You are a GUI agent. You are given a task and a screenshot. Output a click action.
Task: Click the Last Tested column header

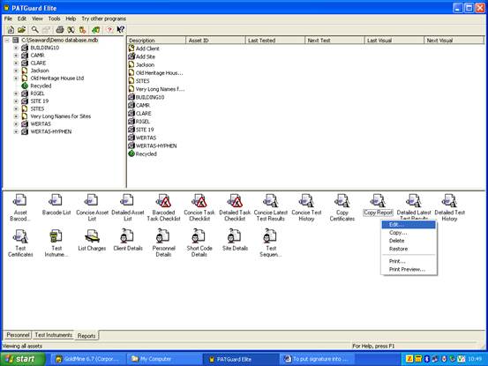275,41
